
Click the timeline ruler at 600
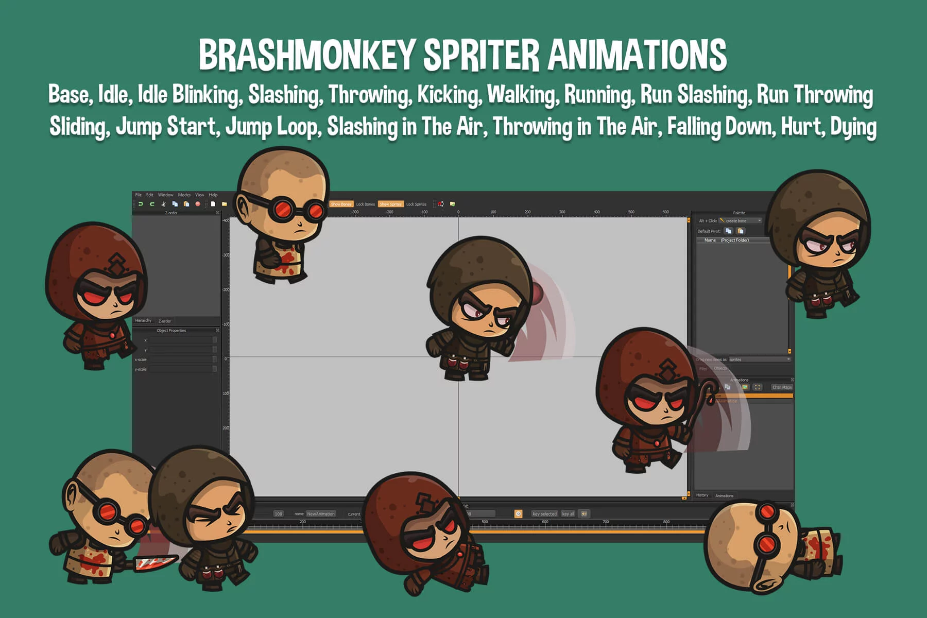(545, 522)
